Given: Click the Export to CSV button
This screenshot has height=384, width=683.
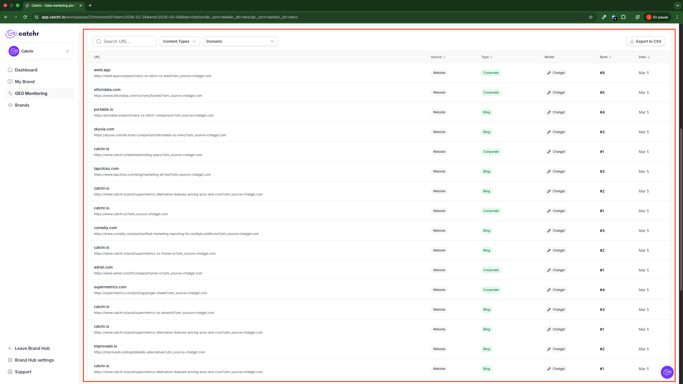Looking at the screenshot, I should 645,41.
